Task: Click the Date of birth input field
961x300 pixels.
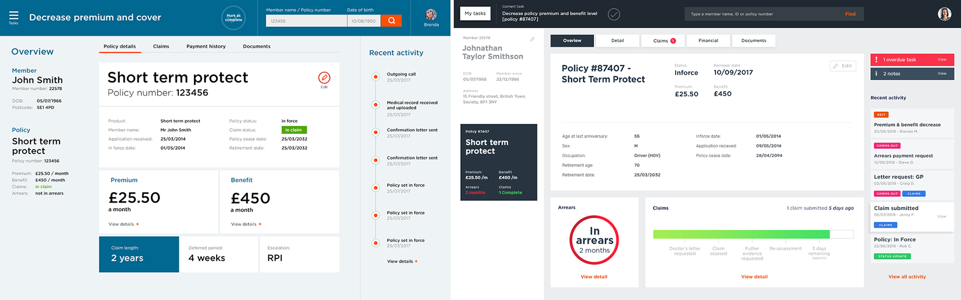Action: pyautogui.click(x=364, y=20)
